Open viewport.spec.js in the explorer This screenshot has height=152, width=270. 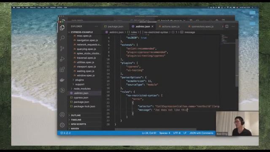click(x=86, y=67)
